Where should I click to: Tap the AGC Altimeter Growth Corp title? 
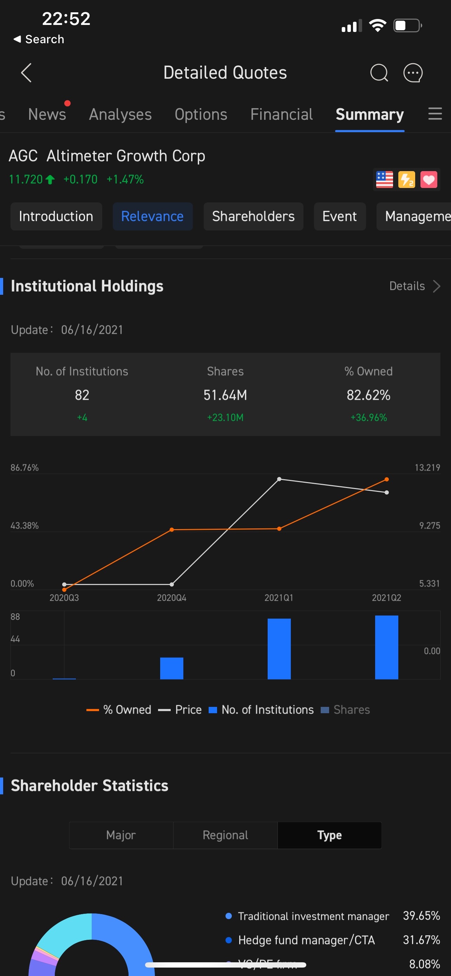coord(107,156)
